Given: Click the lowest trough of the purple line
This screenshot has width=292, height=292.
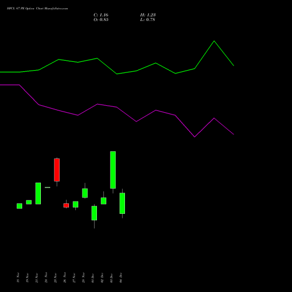Looking at the screenshot, I should coord(194,137).
